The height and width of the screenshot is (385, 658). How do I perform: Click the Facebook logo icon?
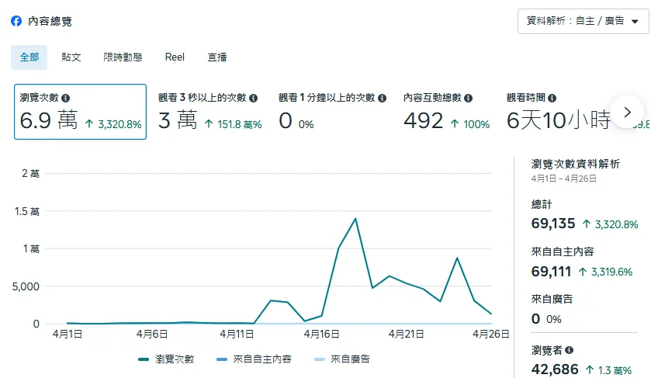[16, 22]
